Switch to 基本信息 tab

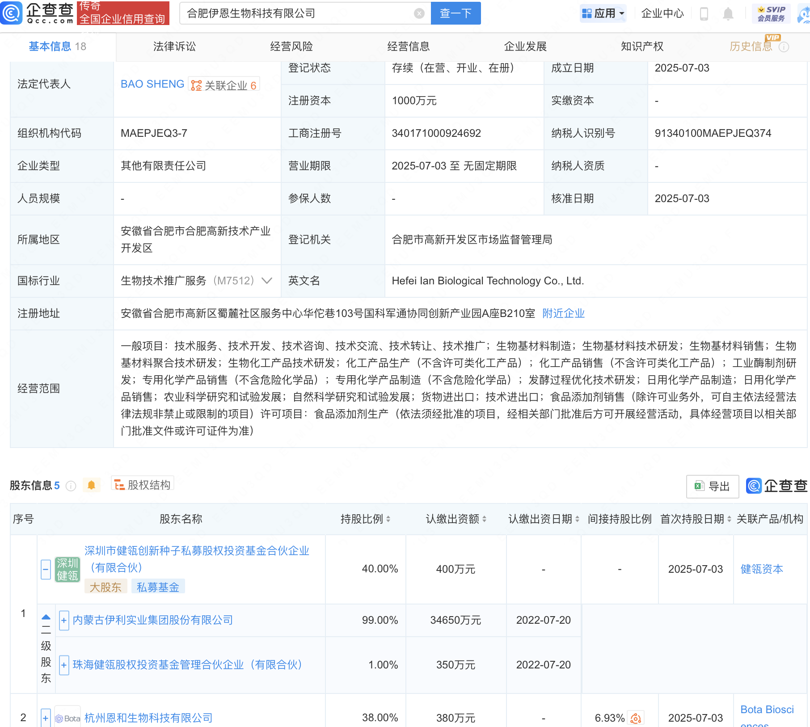click(58, 46)
